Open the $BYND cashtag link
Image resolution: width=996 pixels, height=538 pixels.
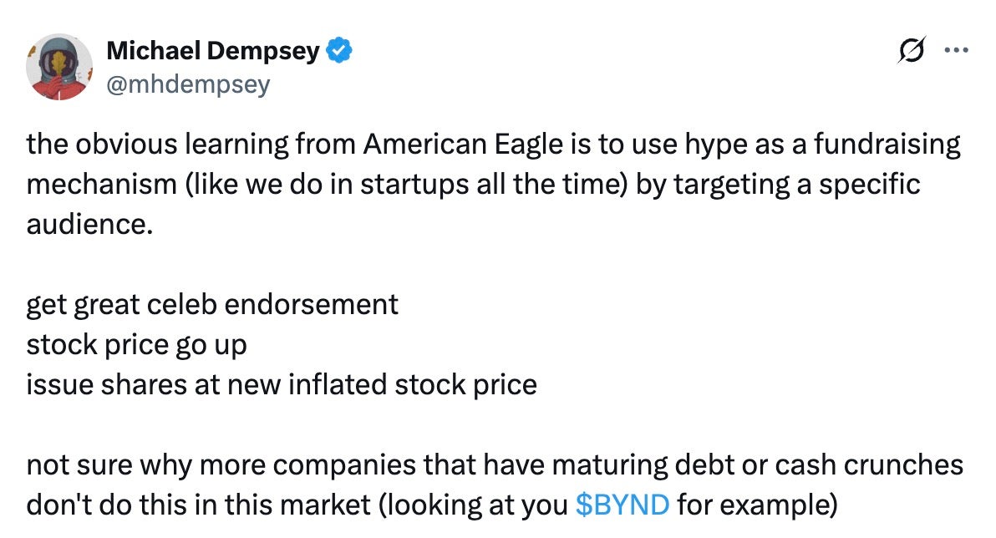(x=622, y=505)
